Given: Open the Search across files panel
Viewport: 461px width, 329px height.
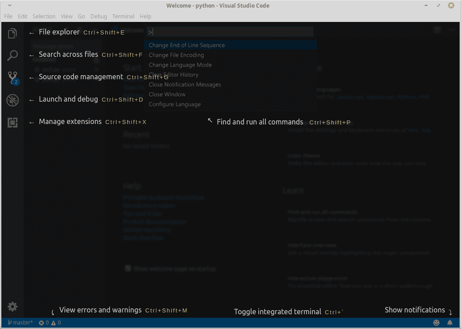Looking at the screenshot, I should (12, 55).
